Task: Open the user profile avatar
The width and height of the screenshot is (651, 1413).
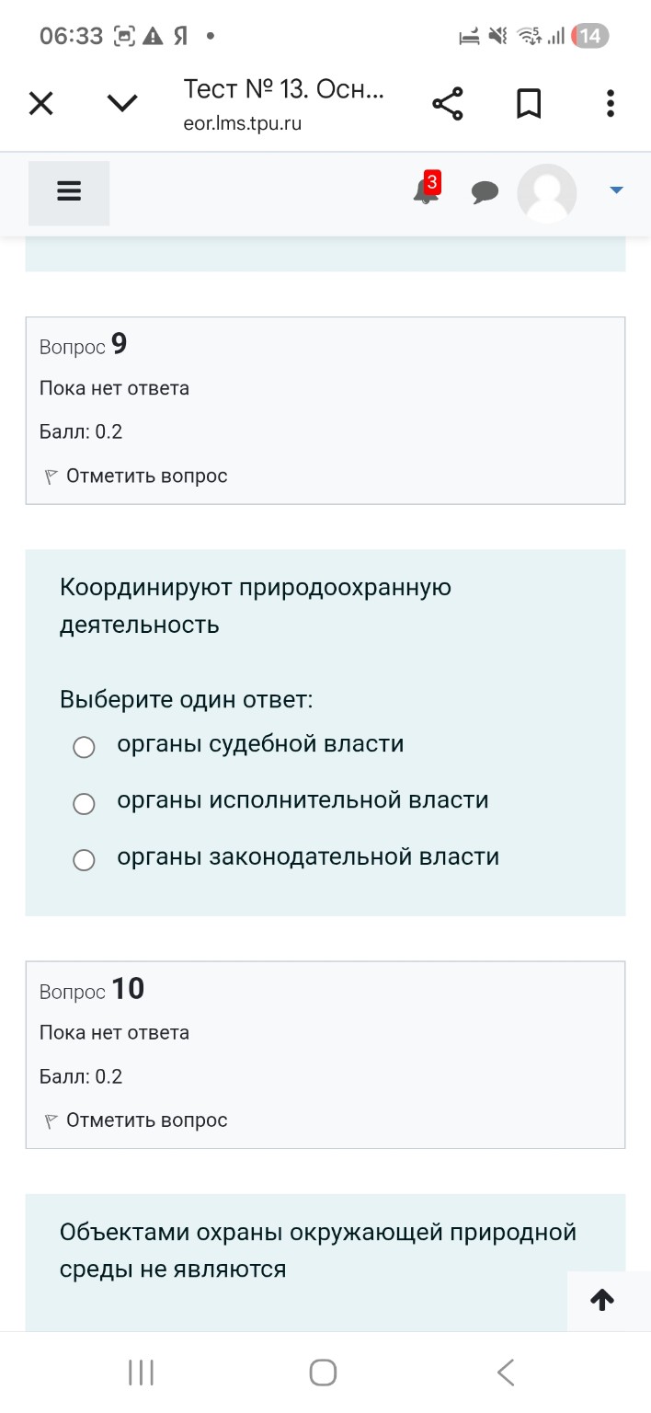Action: 546,193
